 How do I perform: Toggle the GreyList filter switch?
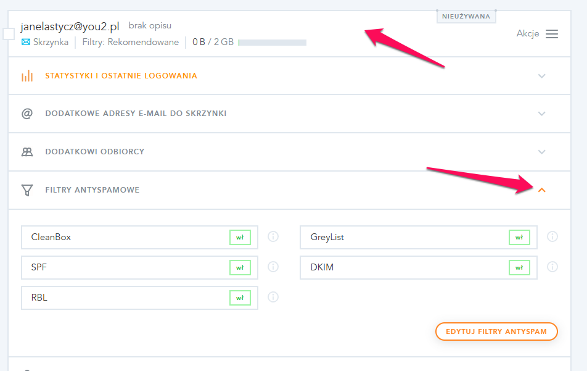(x=519, y=237)
